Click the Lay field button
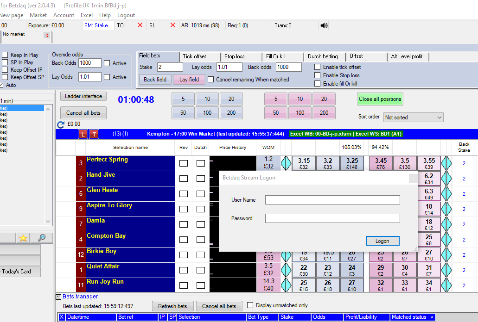This screenshot has width=478, height=322. click(x=189, y=80)
